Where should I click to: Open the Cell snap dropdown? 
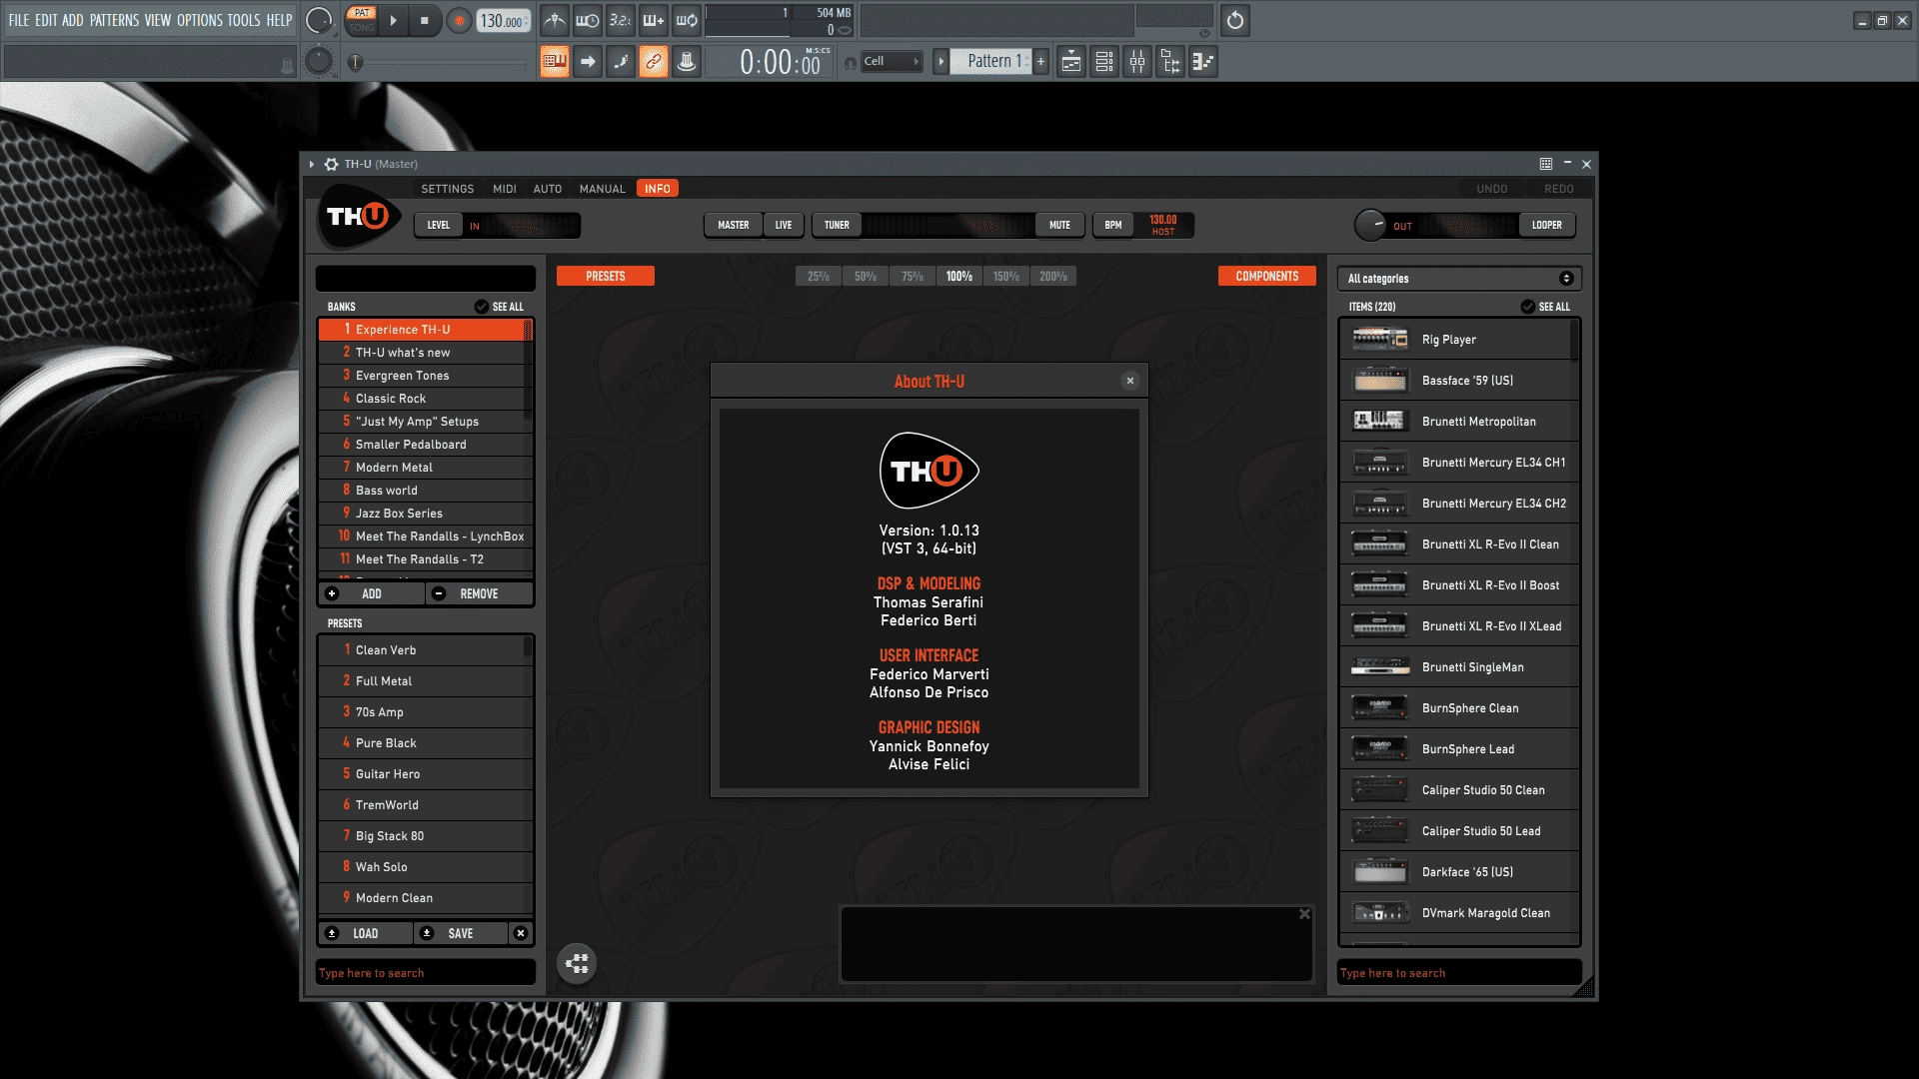pos(892,62)
